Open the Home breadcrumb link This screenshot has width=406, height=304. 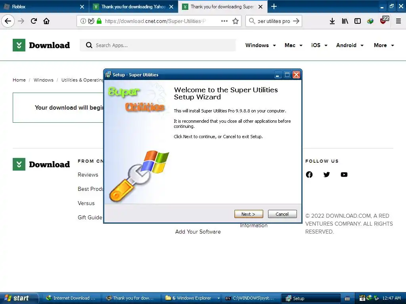point(19,80)
